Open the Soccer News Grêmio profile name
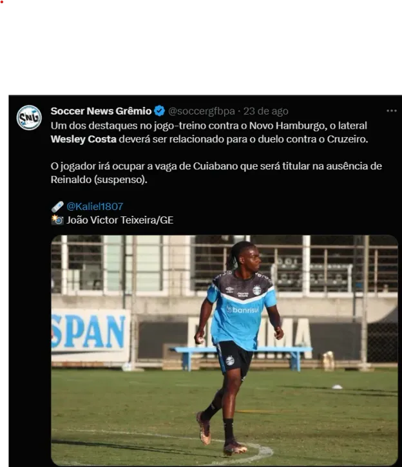Image resolution: width=402 pixels, height=467 pixels. pyautogui.click(x=101, y=111)
